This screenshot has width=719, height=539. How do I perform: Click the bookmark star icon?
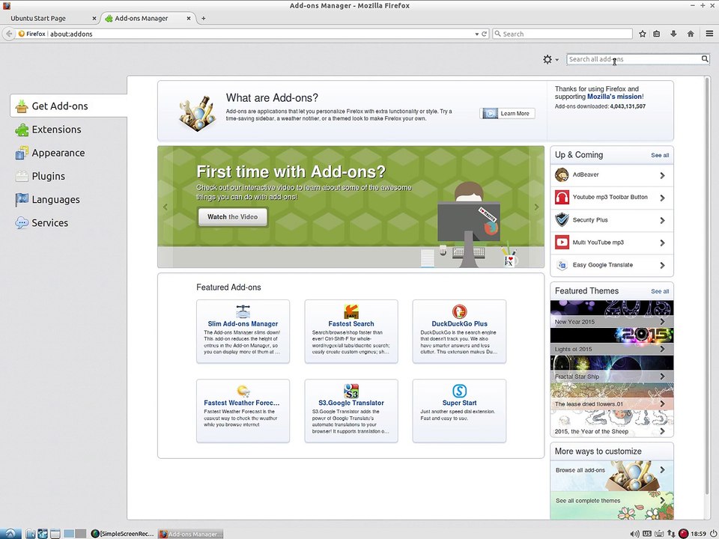point(643,34)
